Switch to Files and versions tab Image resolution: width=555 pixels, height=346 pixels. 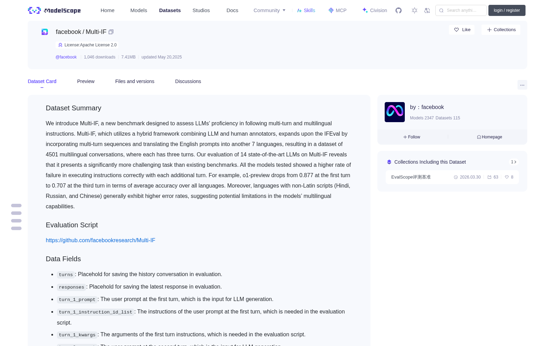[x=135, y=81]
